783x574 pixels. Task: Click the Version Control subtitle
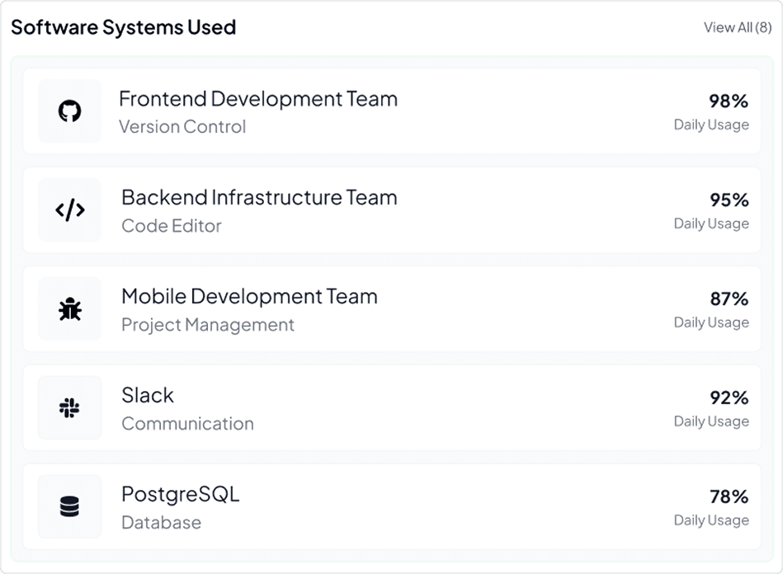click(182, 127)
